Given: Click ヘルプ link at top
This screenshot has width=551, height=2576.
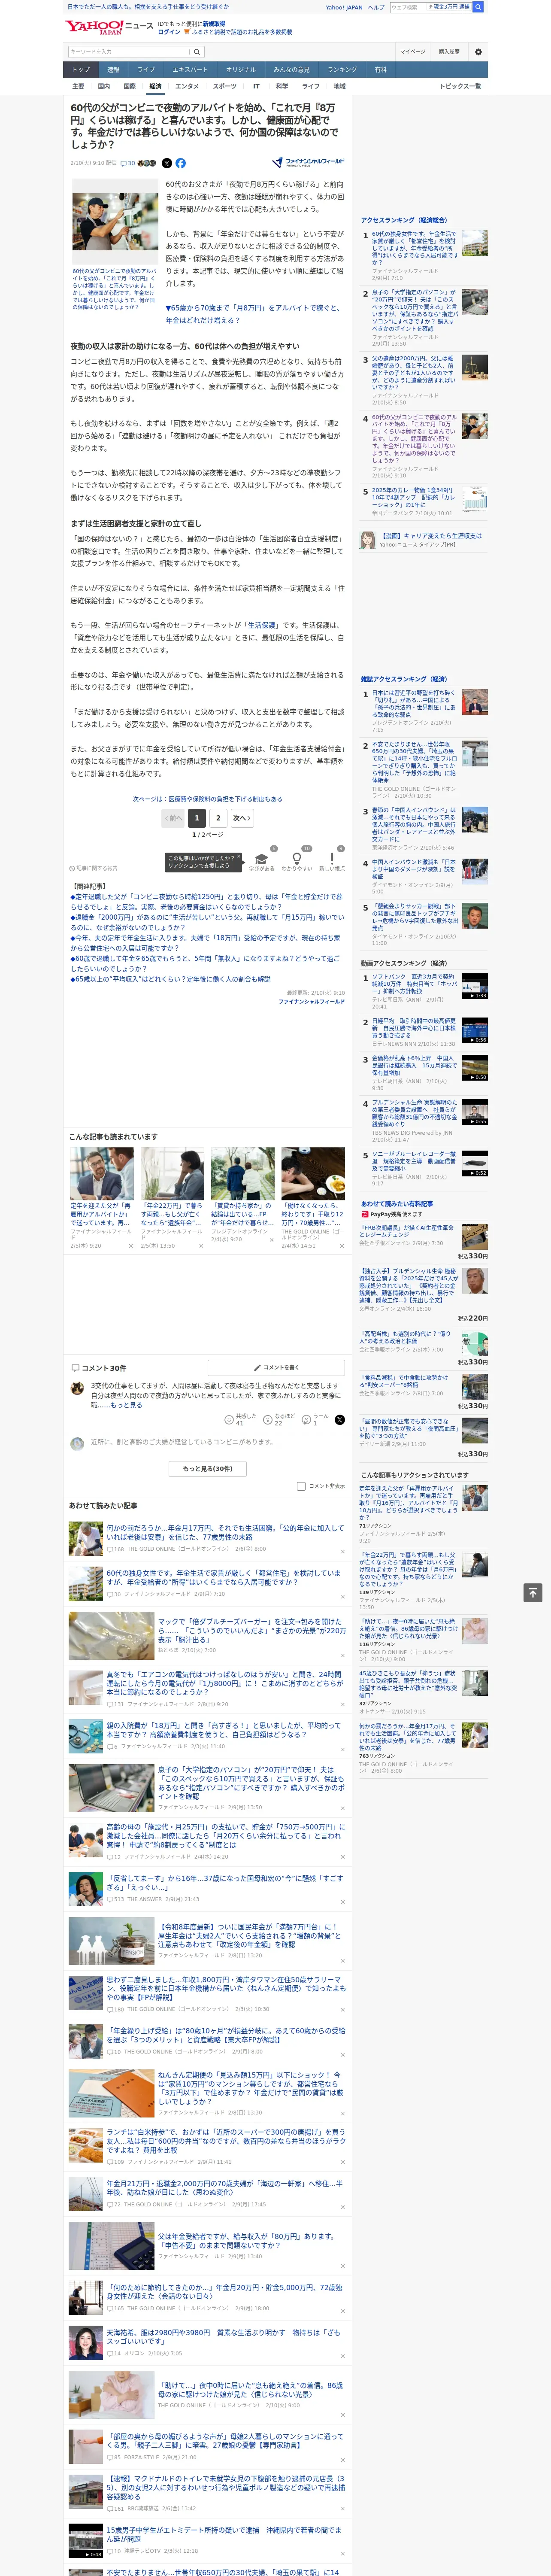Looking at the screenshot, I should (376, 7).
